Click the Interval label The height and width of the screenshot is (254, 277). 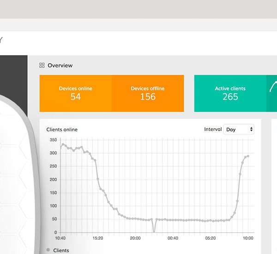point(213,129)
